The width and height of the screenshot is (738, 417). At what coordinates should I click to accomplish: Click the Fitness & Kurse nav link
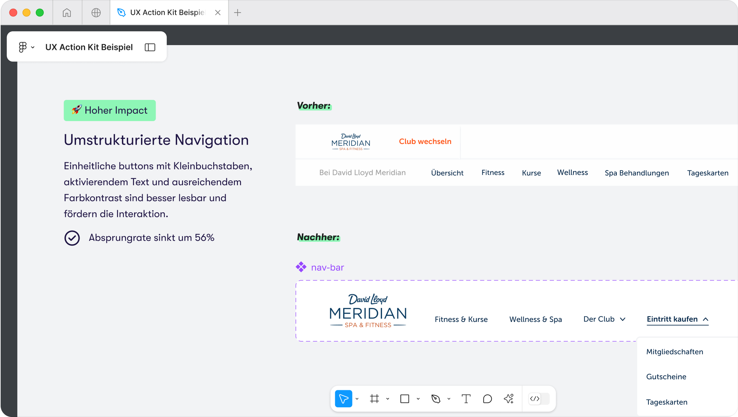coord(461,319)
